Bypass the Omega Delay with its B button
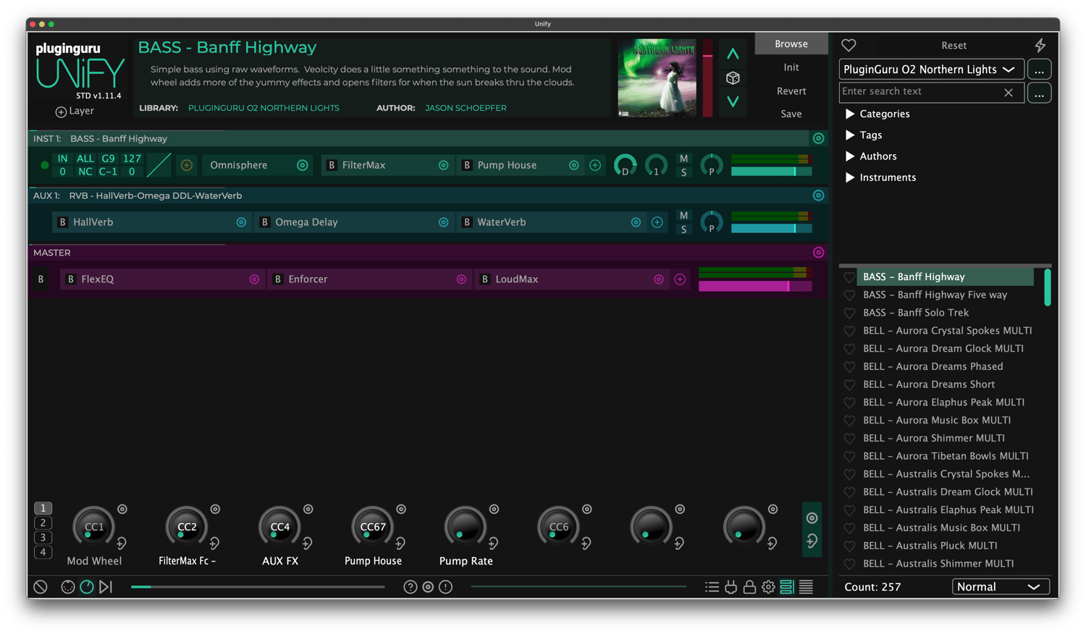The height and width of the screenshot is (634, 1086). 265,222
